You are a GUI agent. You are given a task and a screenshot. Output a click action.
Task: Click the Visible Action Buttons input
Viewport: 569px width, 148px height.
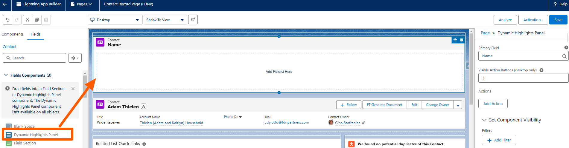tap(523, 78)
